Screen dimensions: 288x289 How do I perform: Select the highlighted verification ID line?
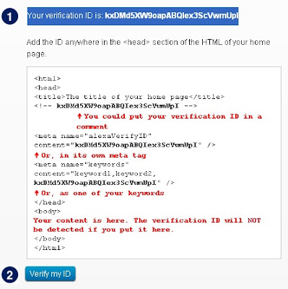point(133,16)
